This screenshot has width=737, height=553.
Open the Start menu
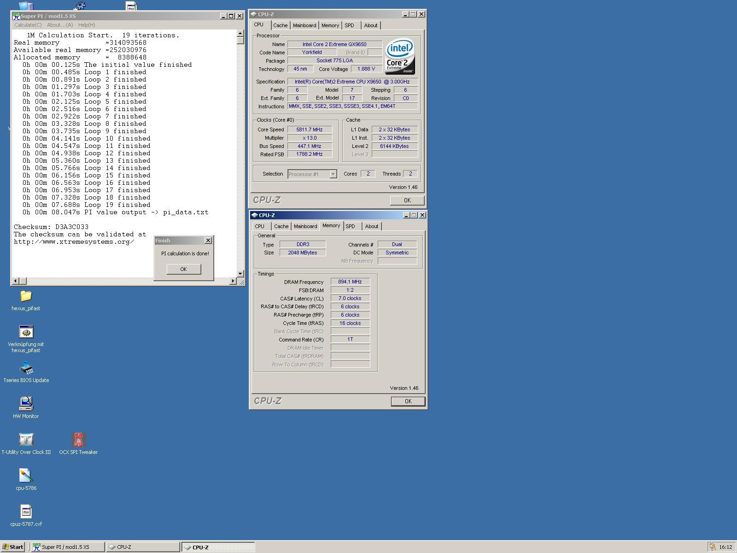click(12, 547)
